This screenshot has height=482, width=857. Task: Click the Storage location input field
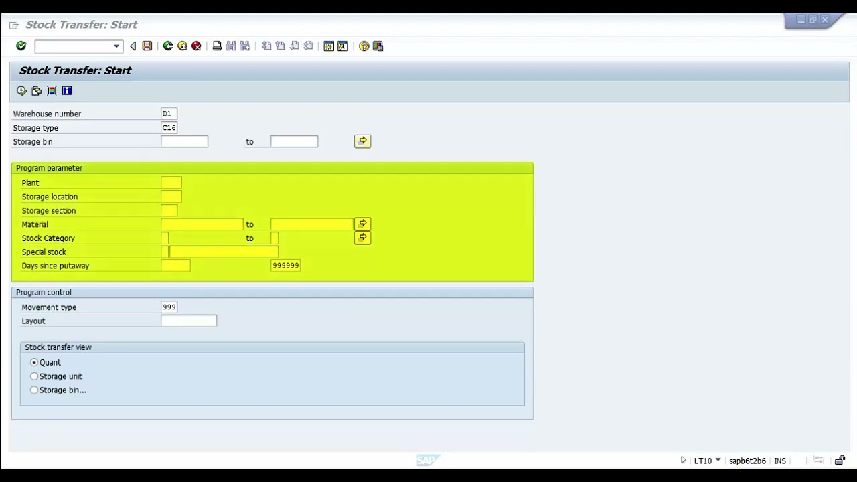tap(171, 197)
